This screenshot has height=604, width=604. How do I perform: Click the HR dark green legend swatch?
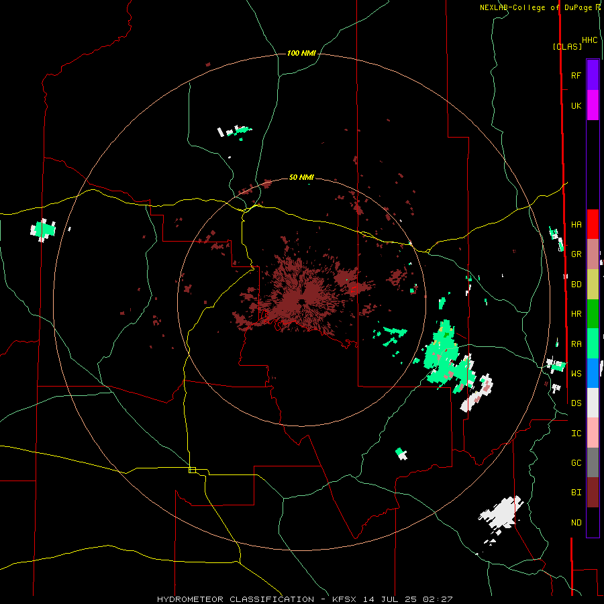point(593,314)
